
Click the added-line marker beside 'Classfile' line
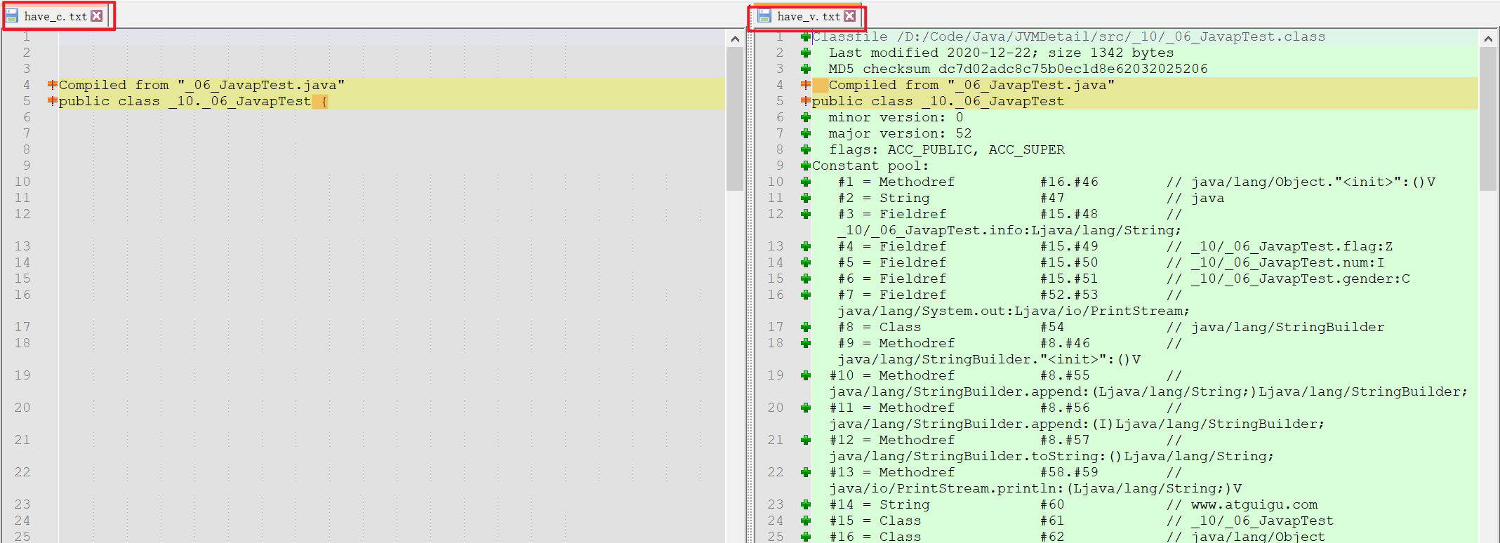coord(806,36)
